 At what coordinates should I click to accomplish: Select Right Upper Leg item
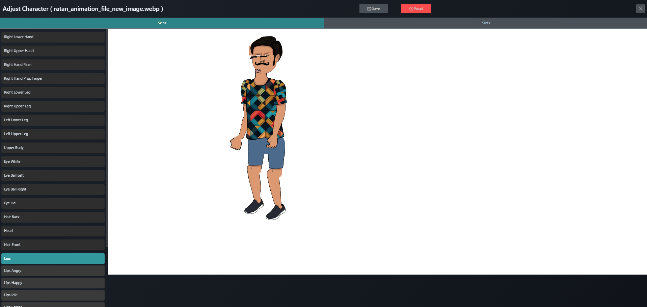pos(53,106)
